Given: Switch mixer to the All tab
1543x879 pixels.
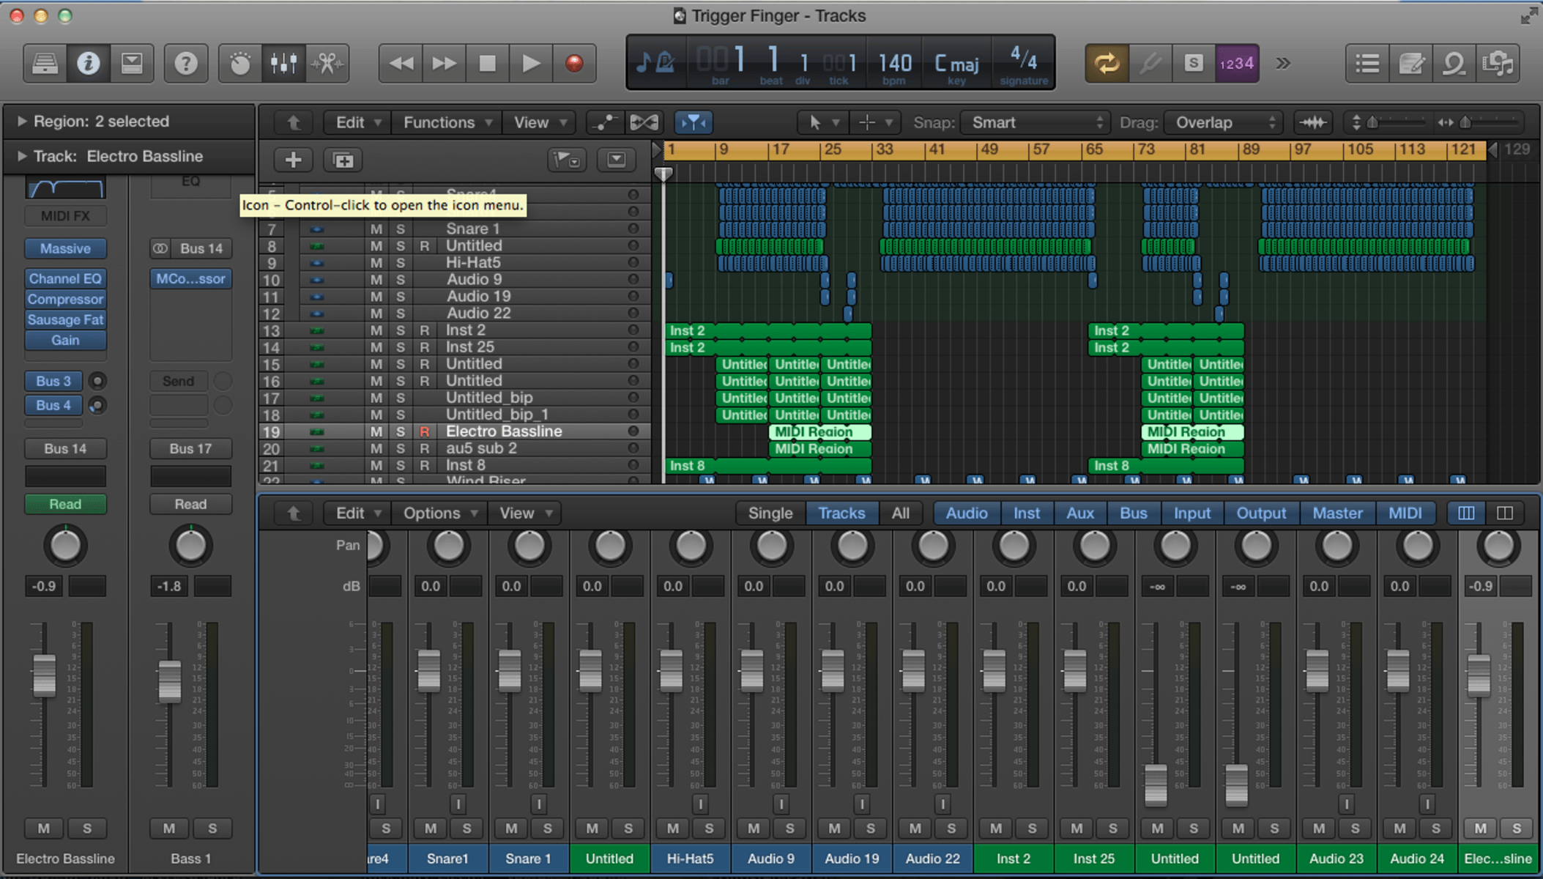Looking at the screenshot, I should [x=900, y=513].
